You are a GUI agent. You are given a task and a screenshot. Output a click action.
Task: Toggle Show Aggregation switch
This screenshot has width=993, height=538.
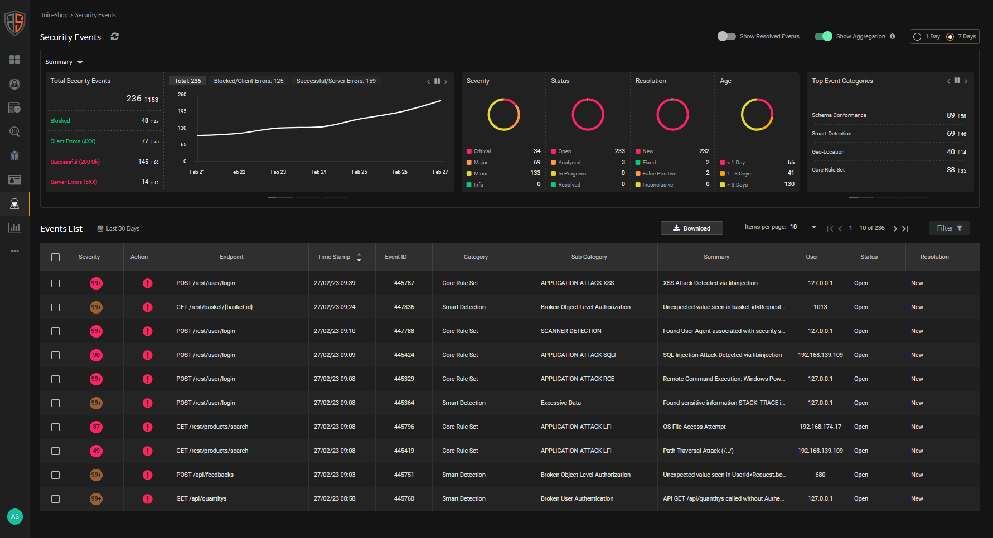[x=824, y=36]
